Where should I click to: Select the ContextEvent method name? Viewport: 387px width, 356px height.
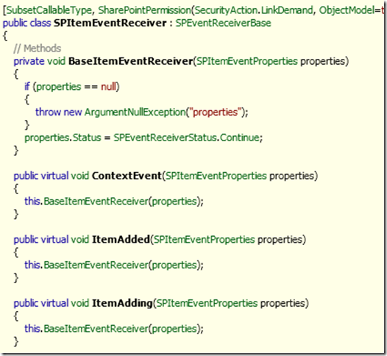pos(127,176)
